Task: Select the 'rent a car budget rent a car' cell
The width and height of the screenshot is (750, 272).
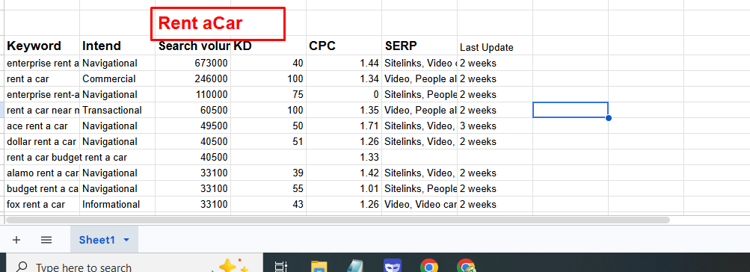Action: 42,157
